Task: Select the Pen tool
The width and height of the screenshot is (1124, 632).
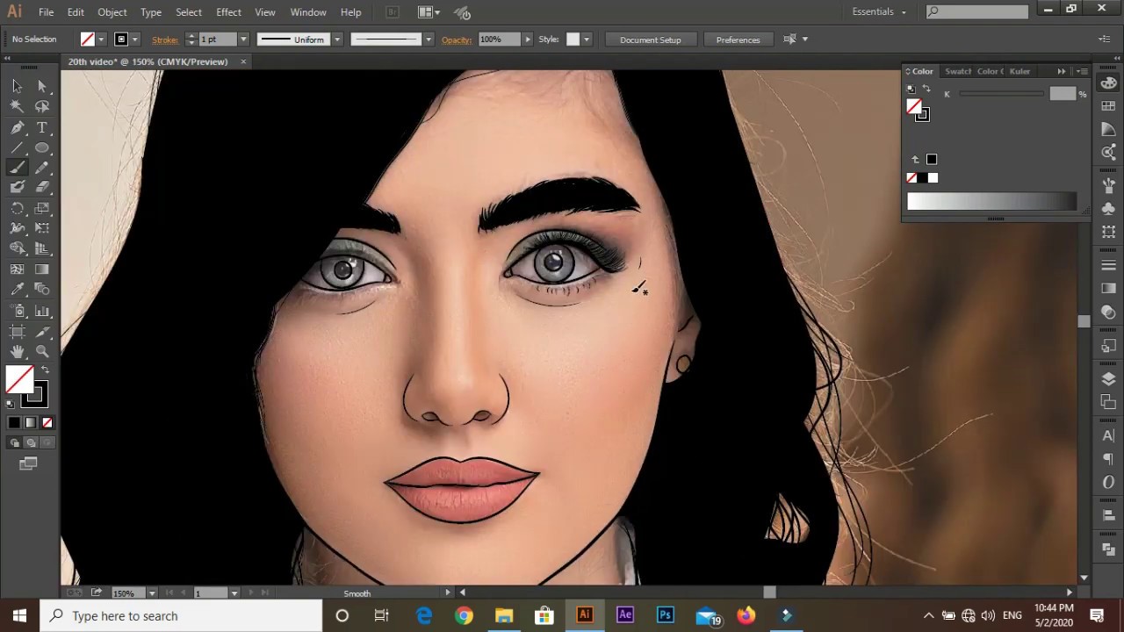Action: (x=17, y=128)
